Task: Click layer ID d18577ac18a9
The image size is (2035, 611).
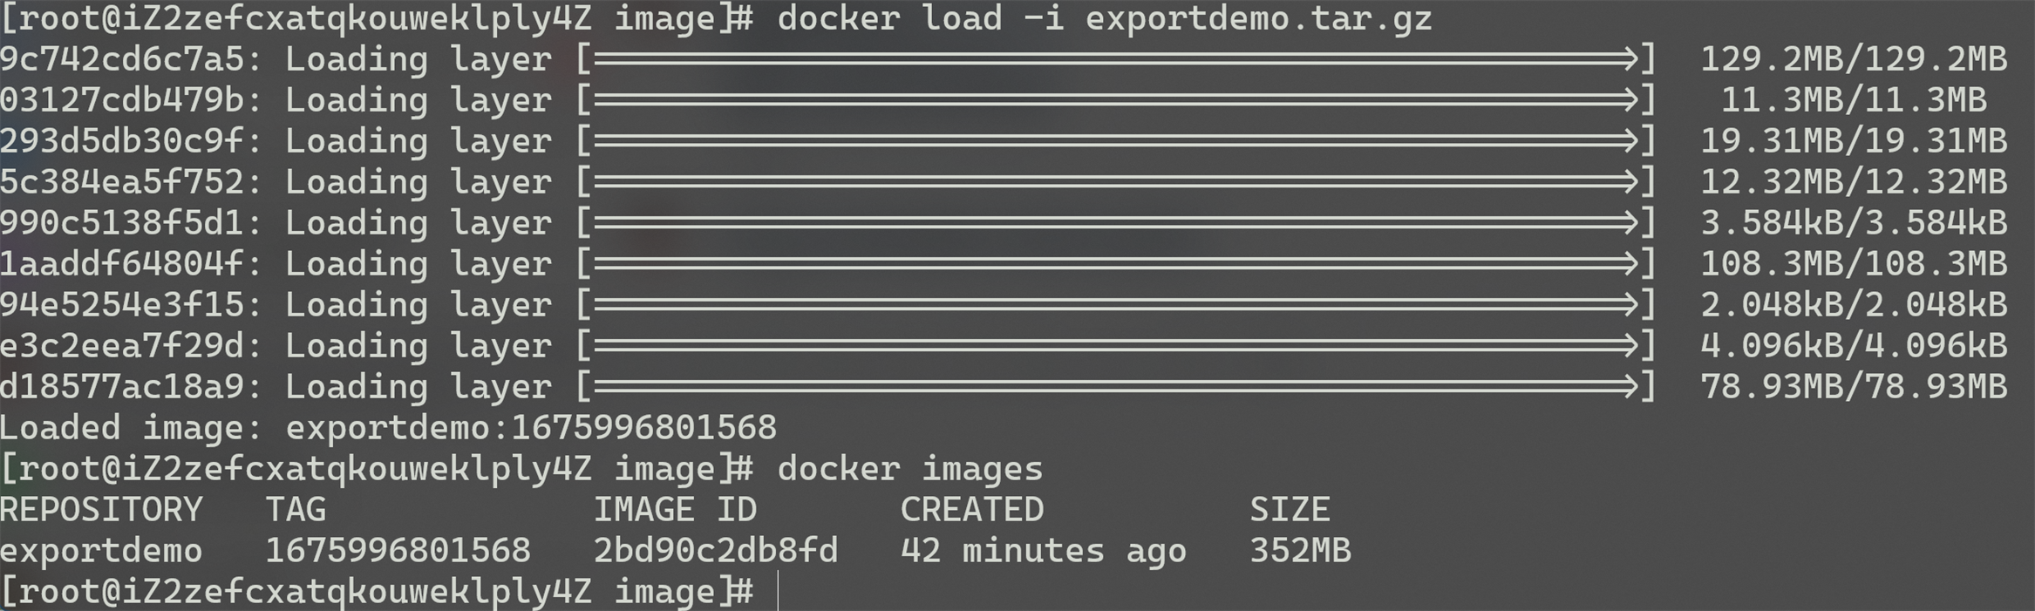Action: [122, 386]
